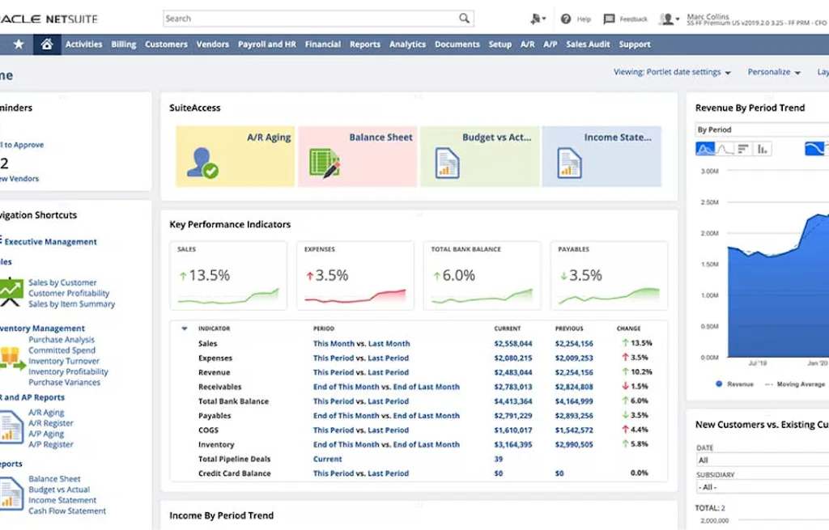
Task: Open the Personalize dropdown menu
Action: pyautogui.click(x=770, y=72)
